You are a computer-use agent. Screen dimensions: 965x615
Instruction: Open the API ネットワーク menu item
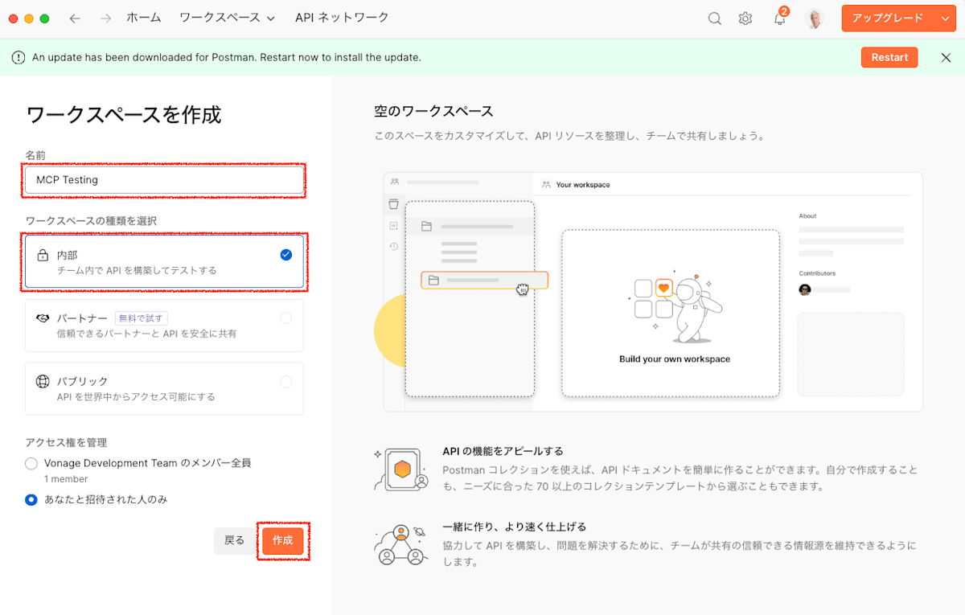(342, 18)
